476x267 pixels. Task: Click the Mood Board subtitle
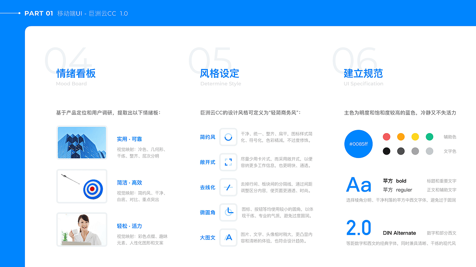(x=71, y=84)
